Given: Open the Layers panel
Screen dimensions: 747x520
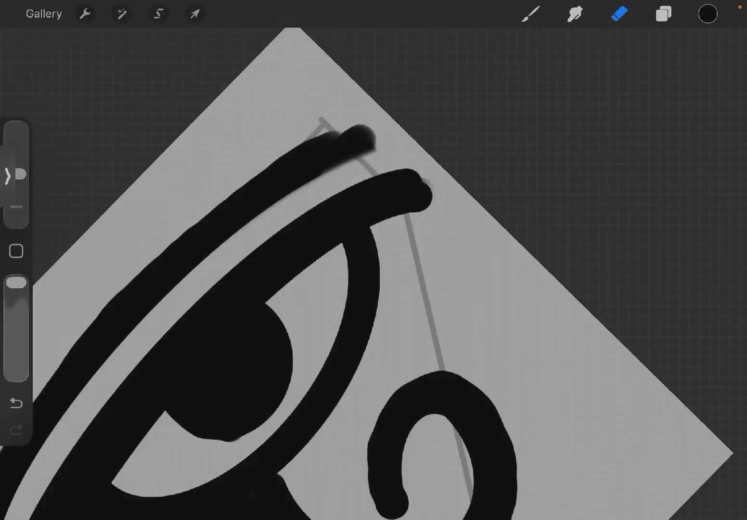Looking at the screenshot, I should (x=663, y=14).
